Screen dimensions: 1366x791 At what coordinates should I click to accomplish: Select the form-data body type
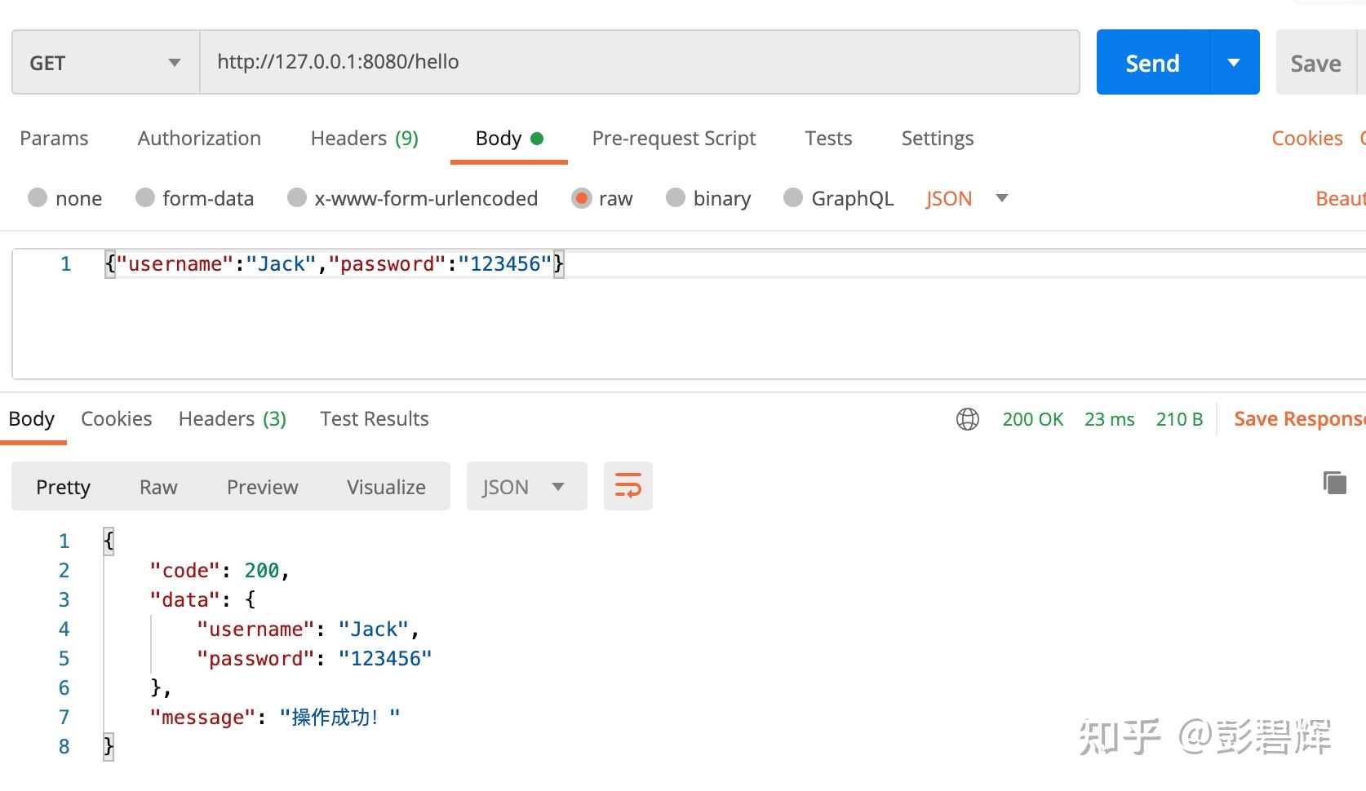tap(194, 197)
